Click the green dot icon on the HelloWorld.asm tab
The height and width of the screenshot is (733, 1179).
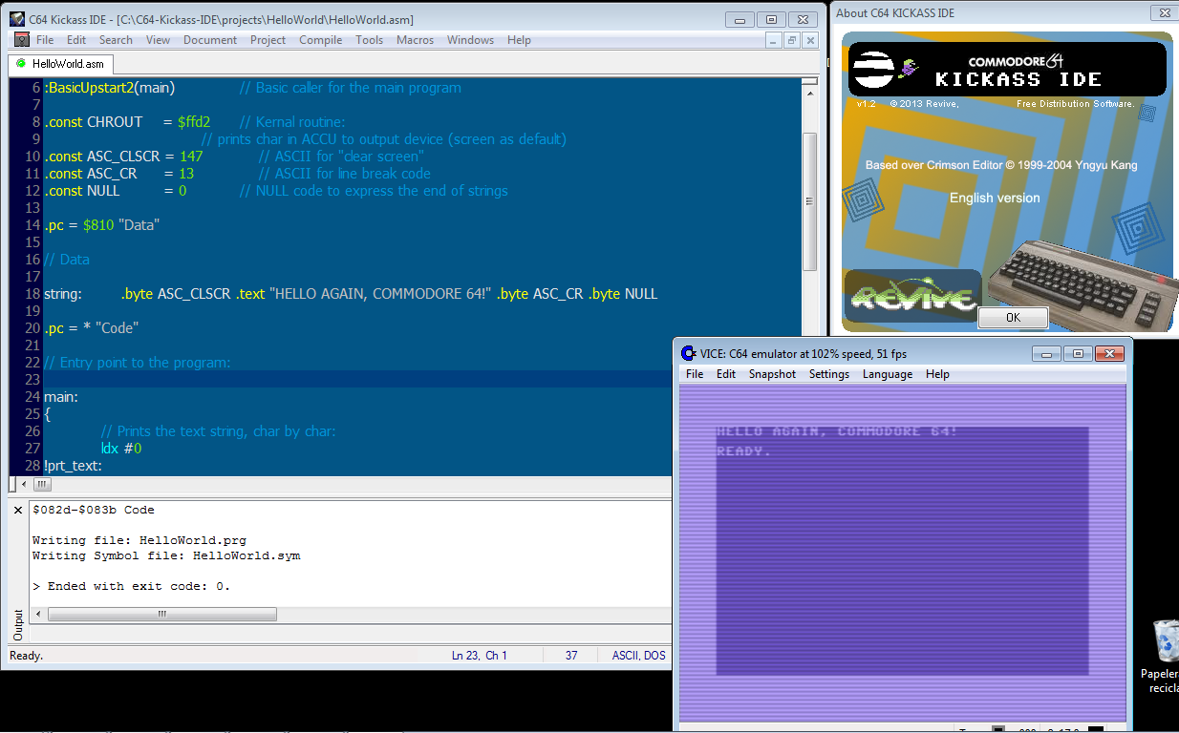tap(21, 64)
